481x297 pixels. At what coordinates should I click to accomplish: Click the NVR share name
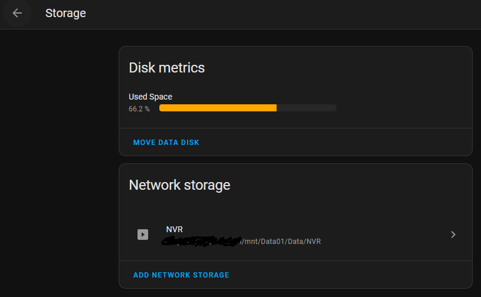[x=175, y=229]
